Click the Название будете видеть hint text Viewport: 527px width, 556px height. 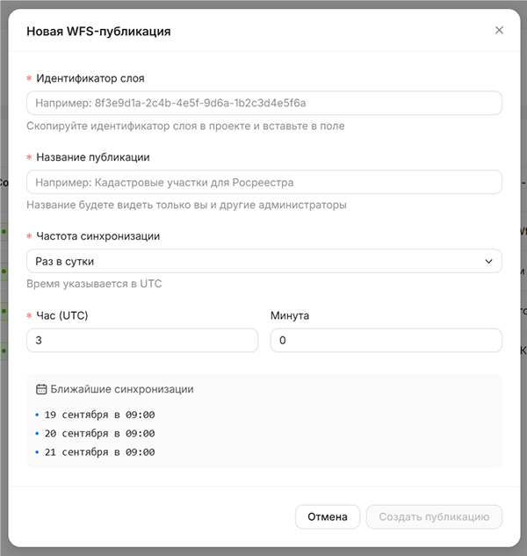(186, 205)
